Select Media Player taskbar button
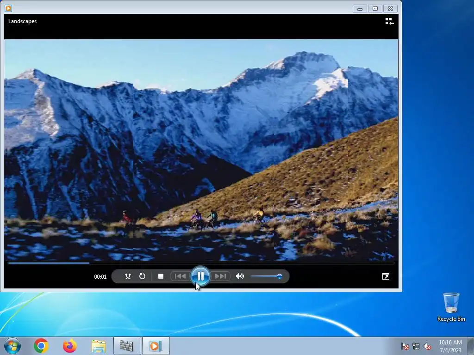 [156, 346]
